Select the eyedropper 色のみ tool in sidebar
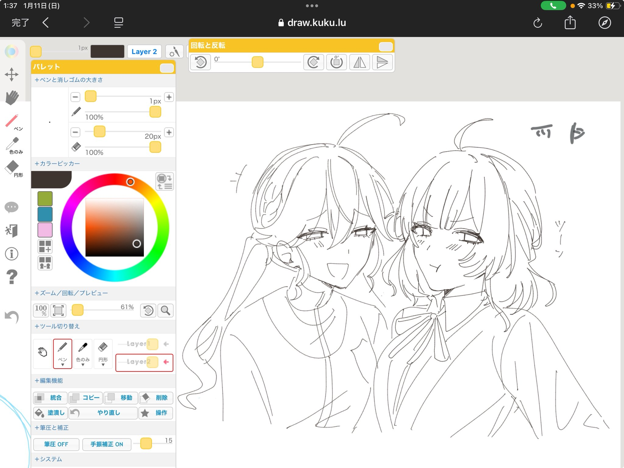The height and width of the screenshot is (468, 624). 13,145
